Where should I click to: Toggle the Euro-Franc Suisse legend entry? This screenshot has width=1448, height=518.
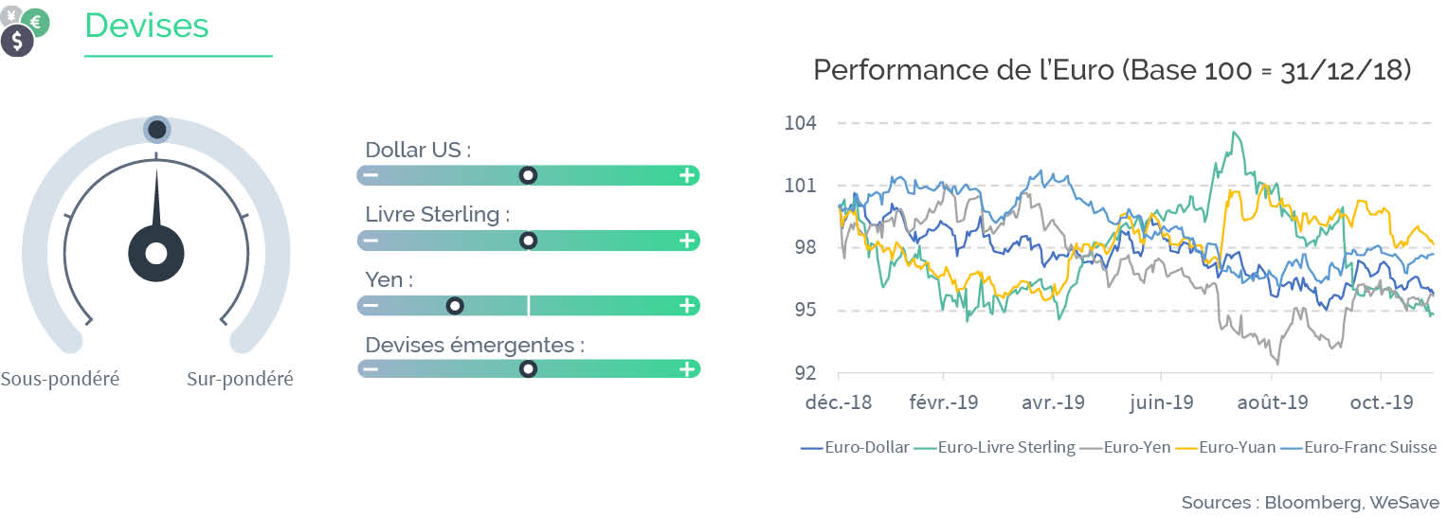[x=1358, y=448]
